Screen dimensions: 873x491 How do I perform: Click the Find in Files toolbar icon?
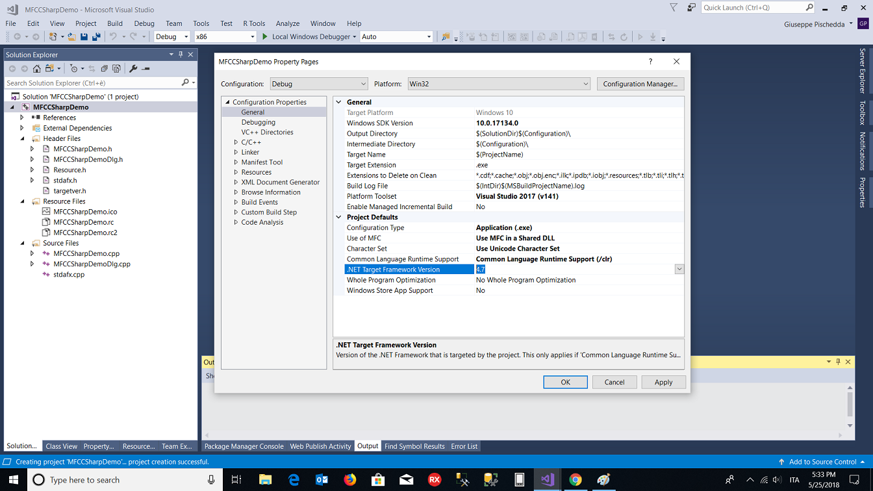445,37
